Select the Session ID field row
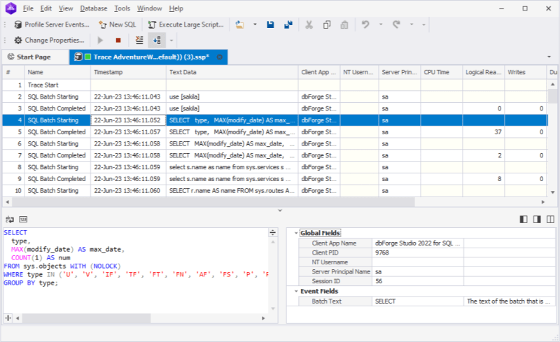This screenshot has height=342, width=560. [427, 281]
